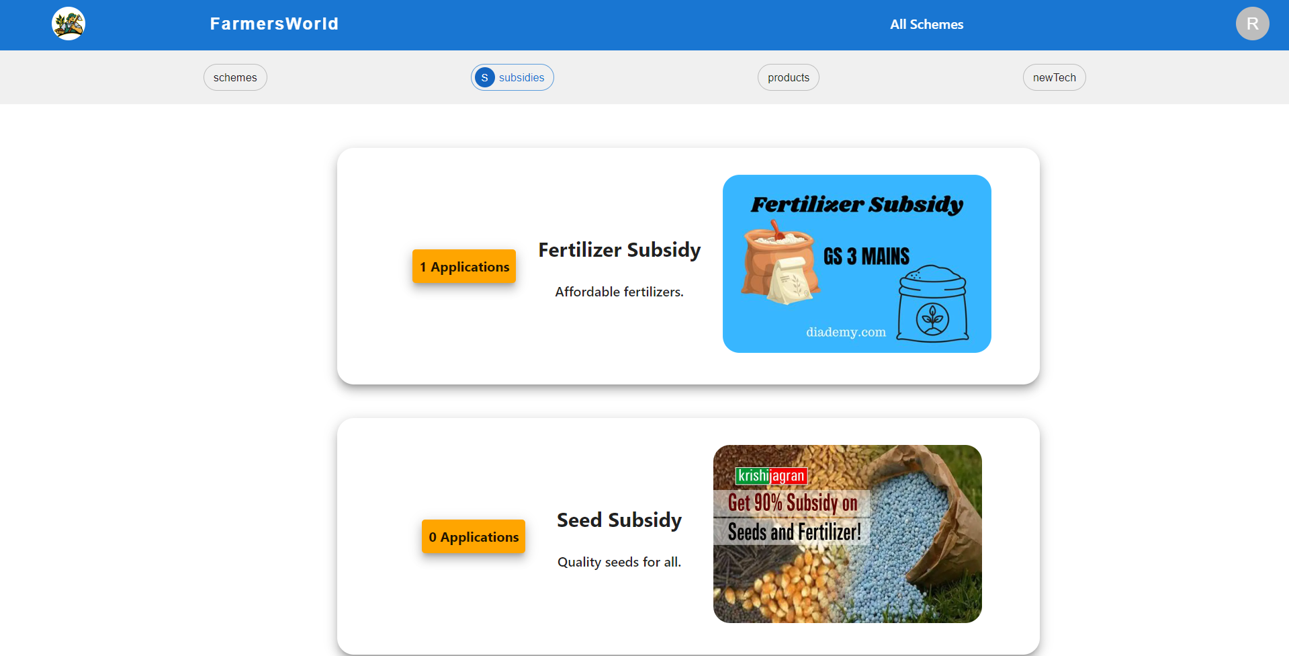Click the Fertilizer Subsidy banner image
This screenshot has width=1289, height=656.
click(x=857, y=263)
